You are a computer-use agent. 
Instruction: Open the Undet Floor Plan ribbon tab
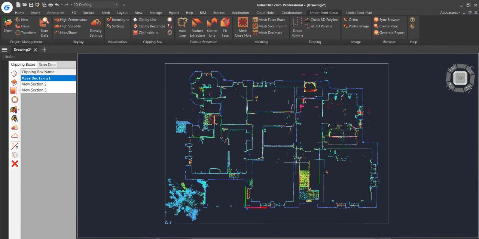[359, 13]
